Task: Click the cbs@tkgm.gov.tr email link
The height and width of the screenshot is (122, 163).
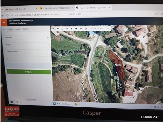Action: point(31,99)
